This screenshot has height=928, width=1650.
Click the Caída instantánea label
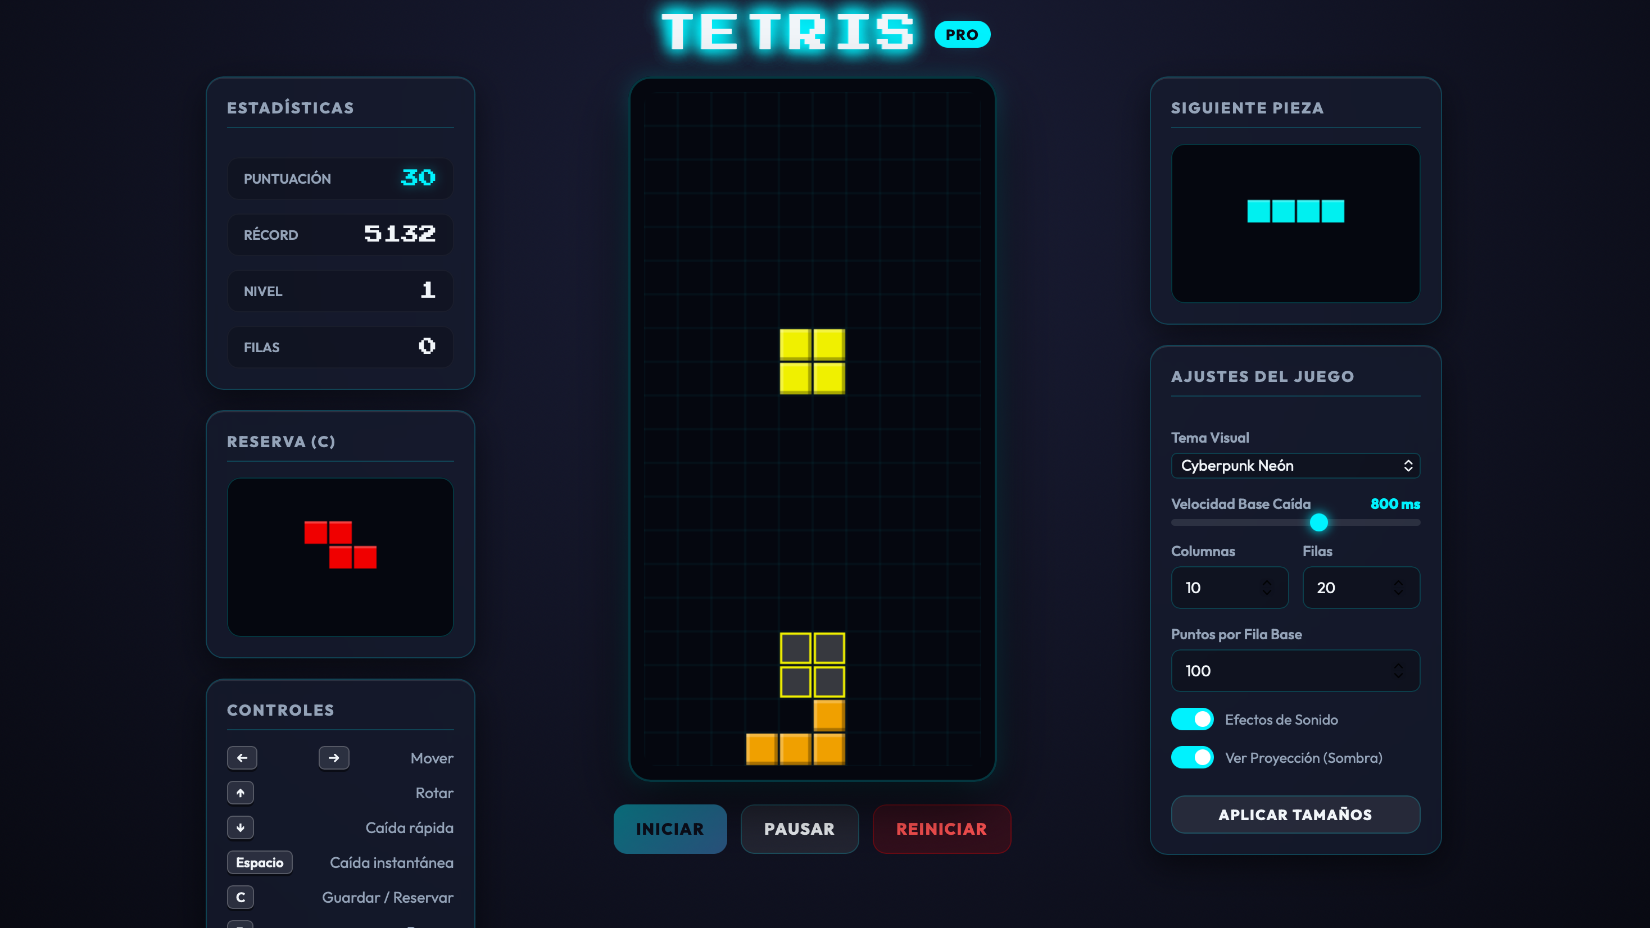pyautogui.click(x=391, y=863)
